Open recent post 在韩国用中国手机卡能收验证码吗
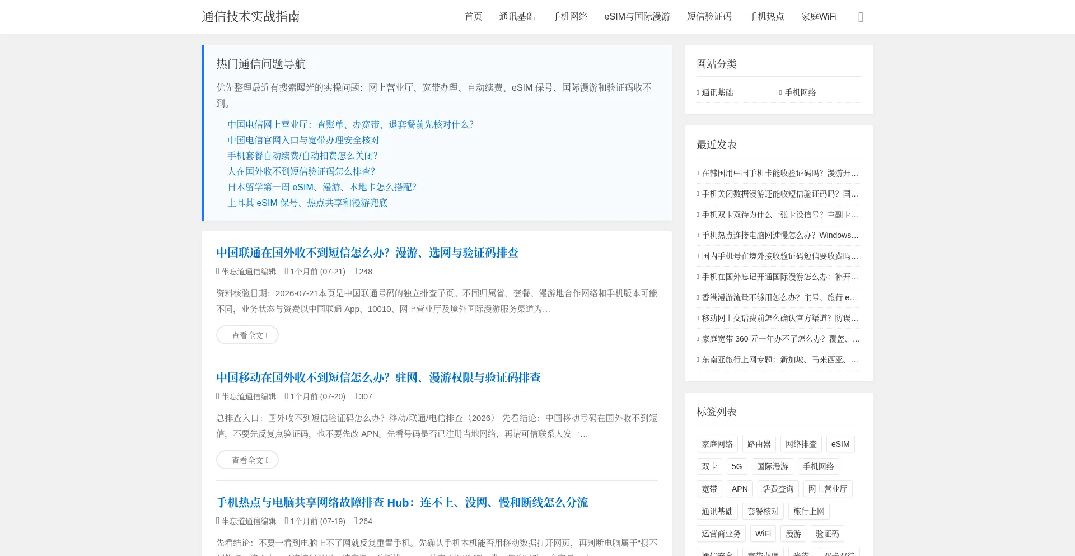This screenshot has width=1075, height=556. (779, 173)
